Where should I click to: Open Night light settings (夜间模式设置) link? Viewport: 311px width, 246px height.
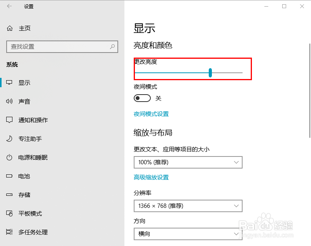[x=151, y=114]
